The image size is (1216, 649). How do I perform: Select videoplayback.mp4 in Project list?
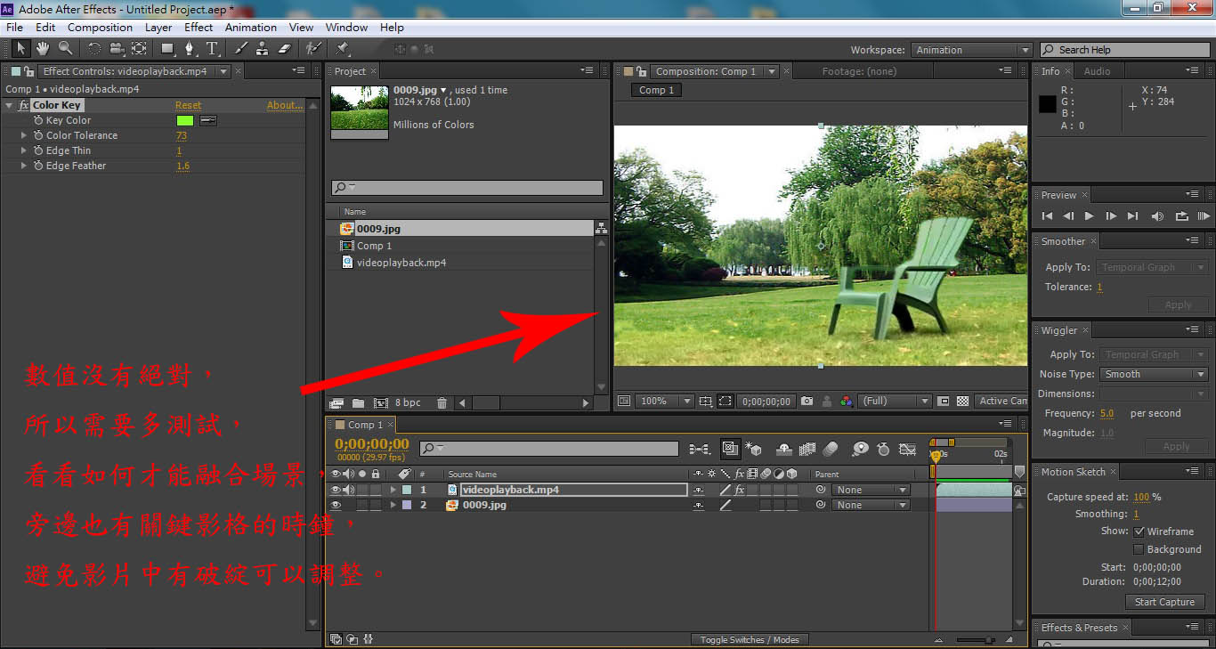coord(401,263)
